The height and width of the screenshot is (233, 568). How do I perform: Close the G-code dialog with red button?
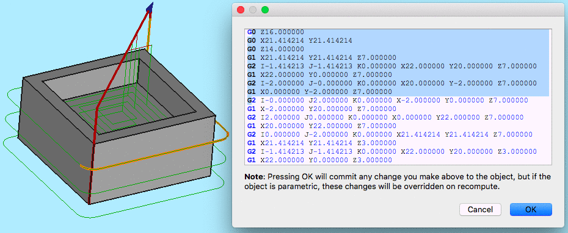click(241, 10)
